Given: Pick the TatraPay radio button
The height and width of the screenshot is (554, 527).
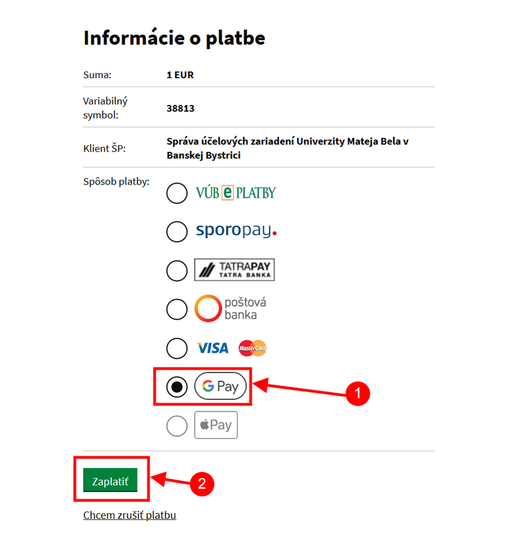Looking at the screenshot, I should click(x=177, y=271).
